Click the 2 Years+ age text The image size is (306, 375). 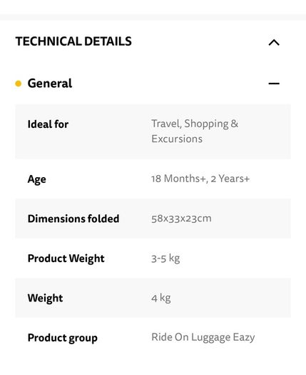click(x=230, y=179)
